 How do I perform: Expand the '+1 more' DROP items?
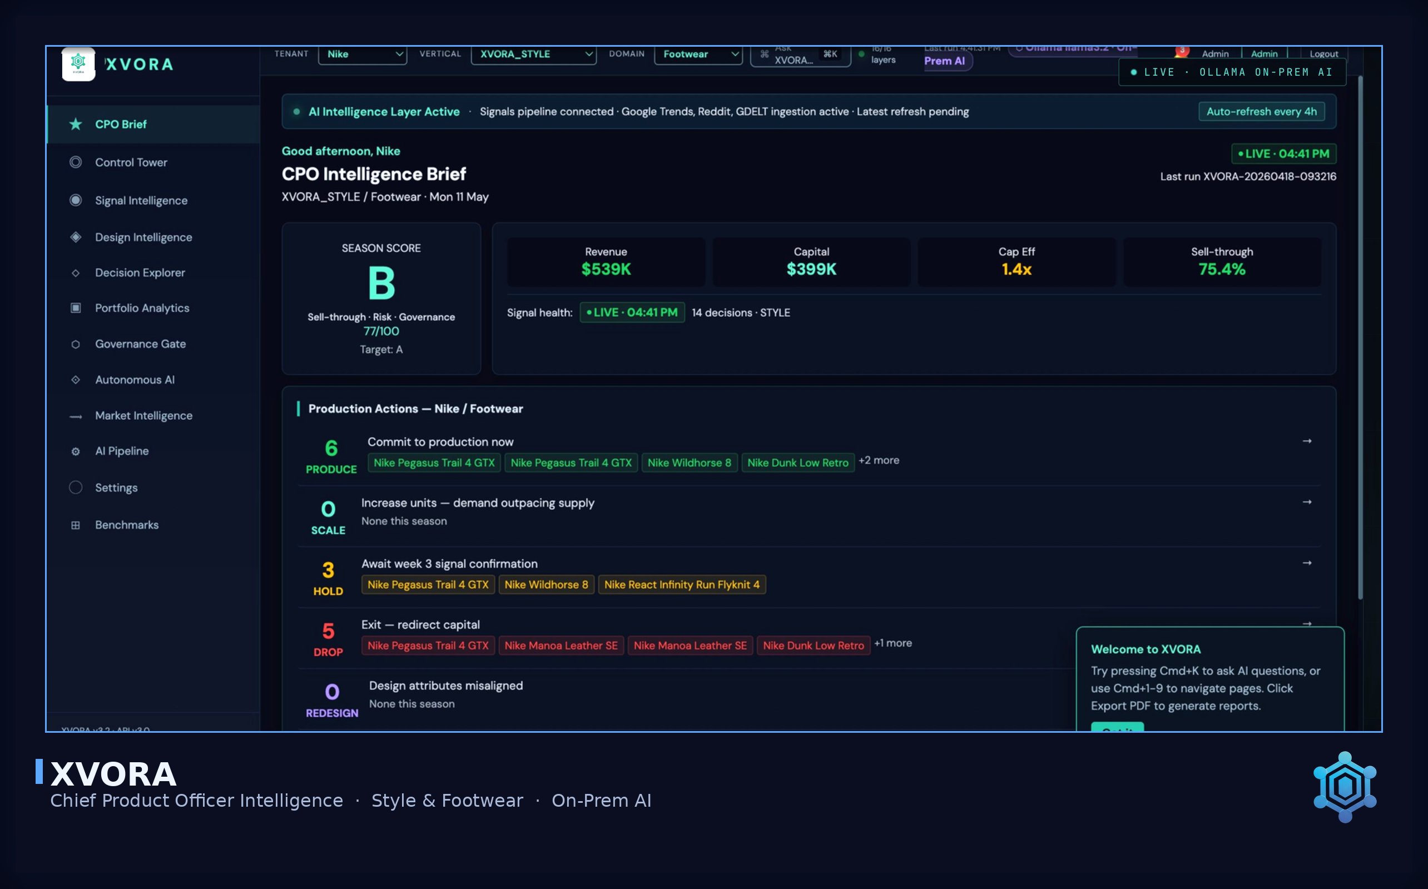tap(892, 643)
